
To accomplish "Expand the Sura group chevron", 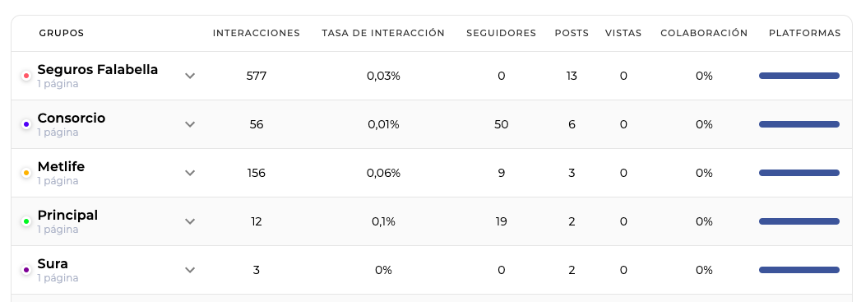I will click(x=190, y=270).
